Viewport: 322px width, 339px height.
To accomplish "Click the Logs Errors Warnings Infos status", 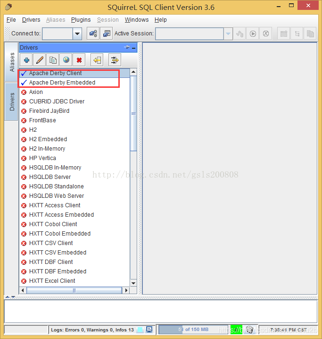I will click(x=92, y=330).
